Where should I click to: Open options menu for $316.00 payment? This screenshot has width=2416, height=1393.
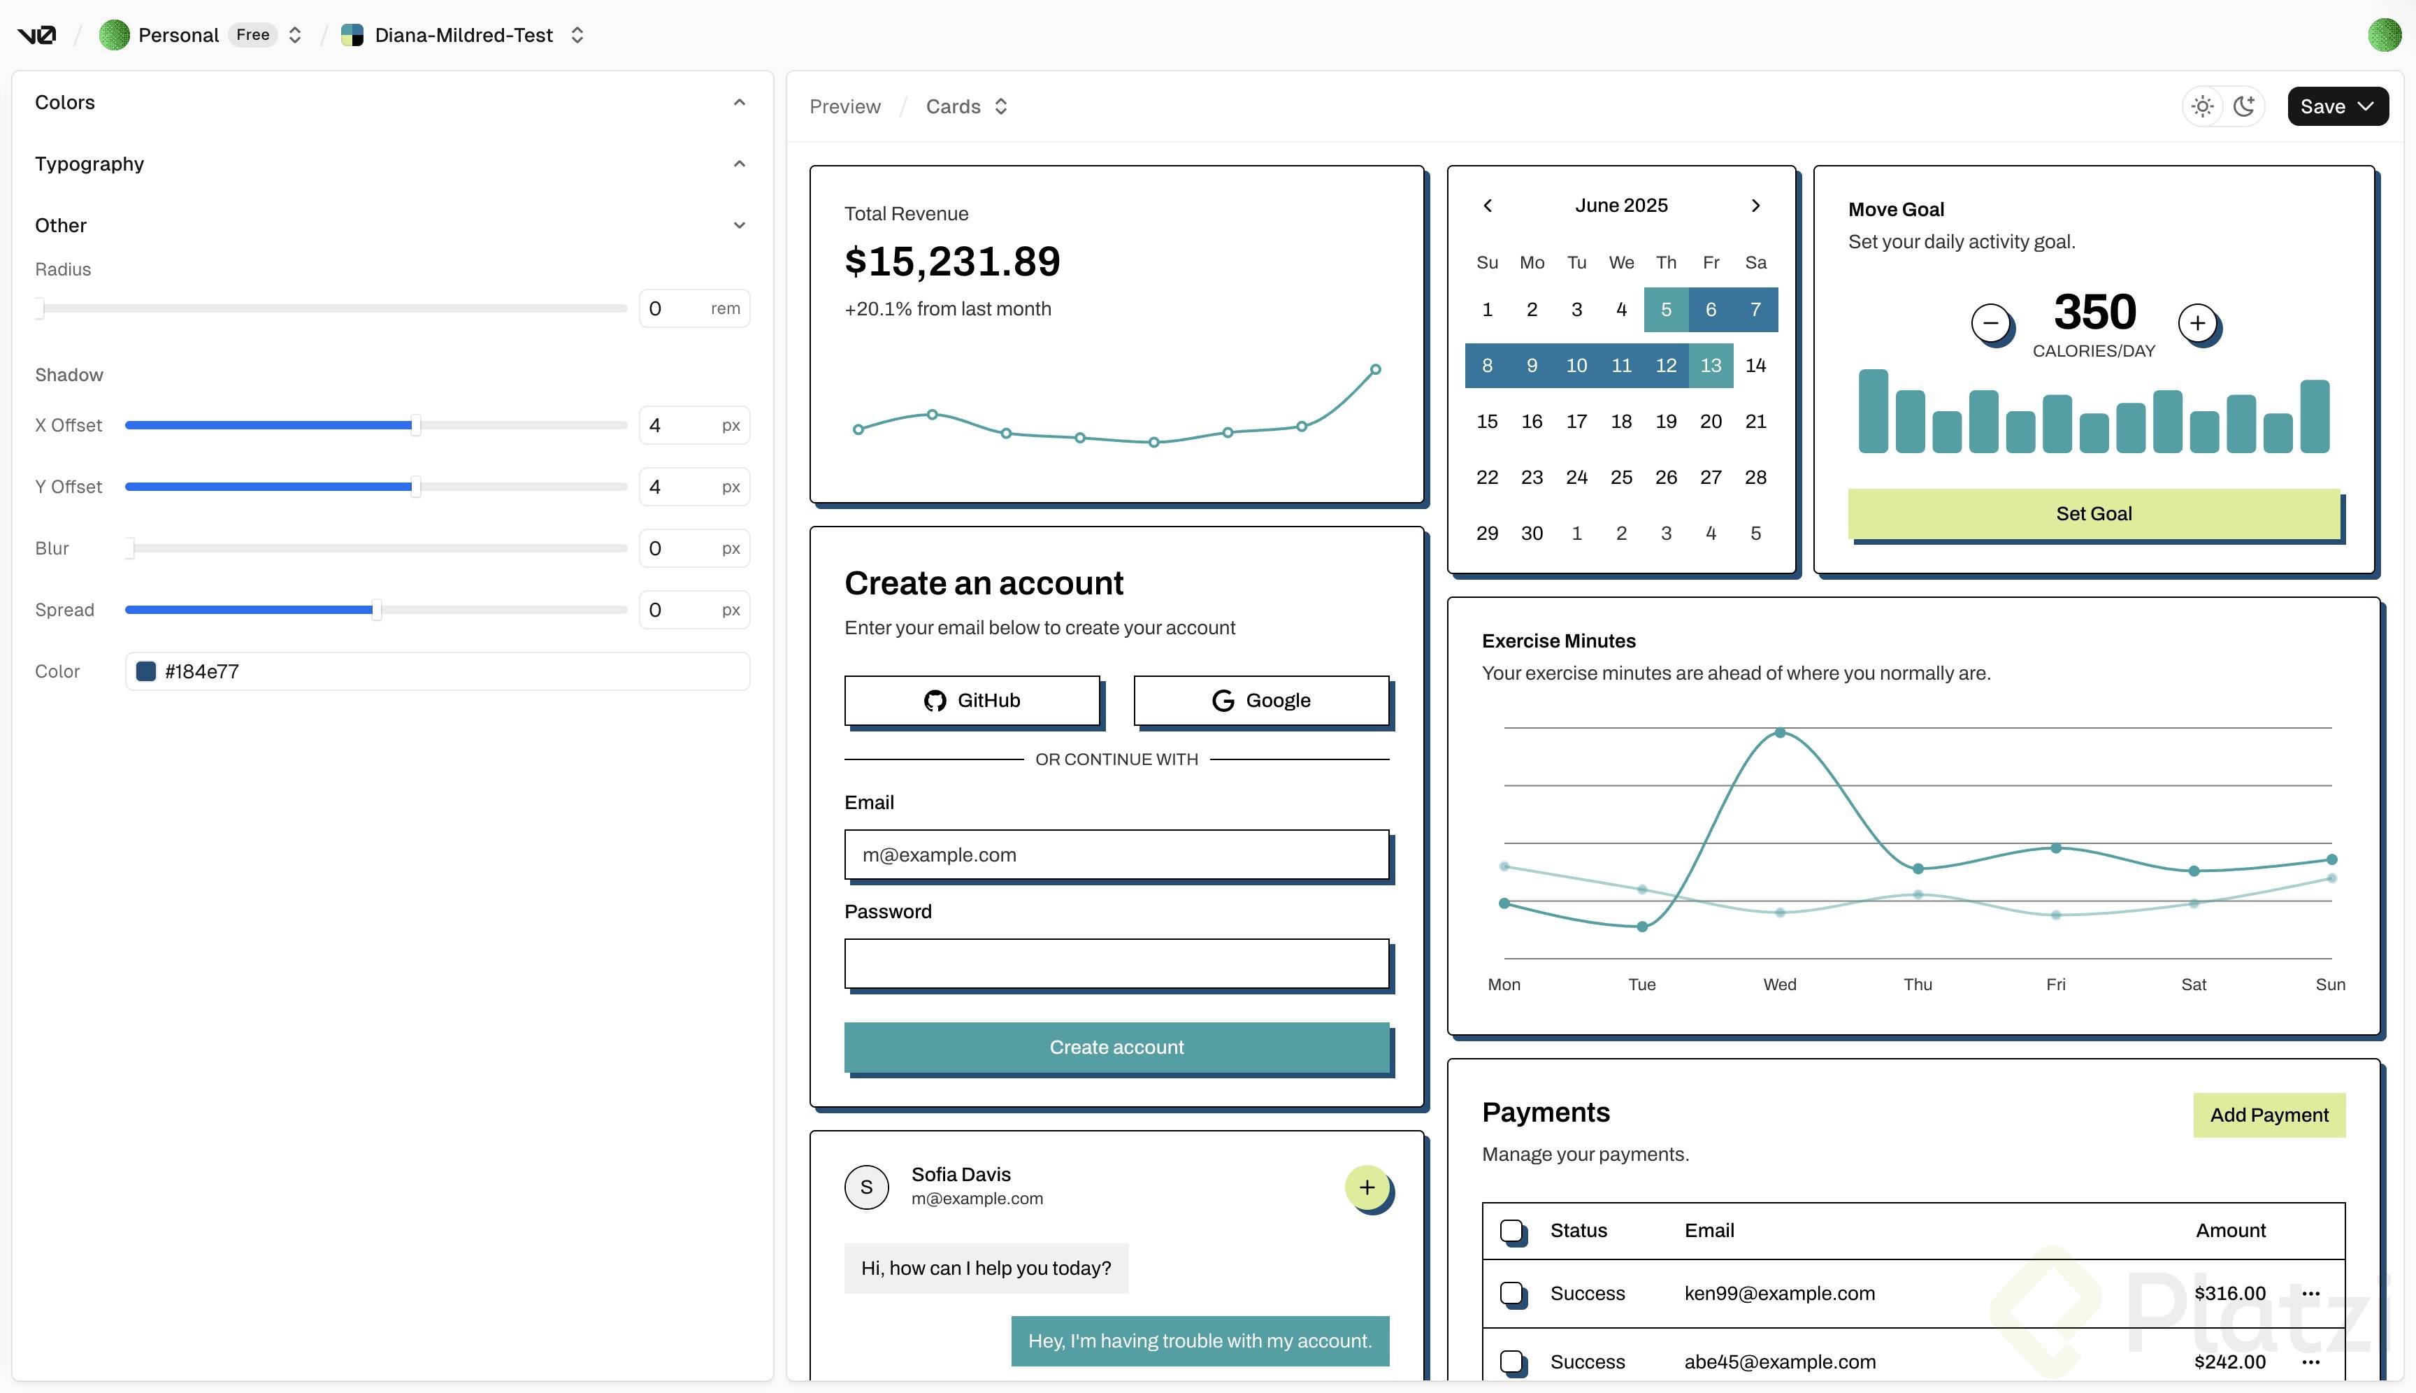[2311, 1294]
